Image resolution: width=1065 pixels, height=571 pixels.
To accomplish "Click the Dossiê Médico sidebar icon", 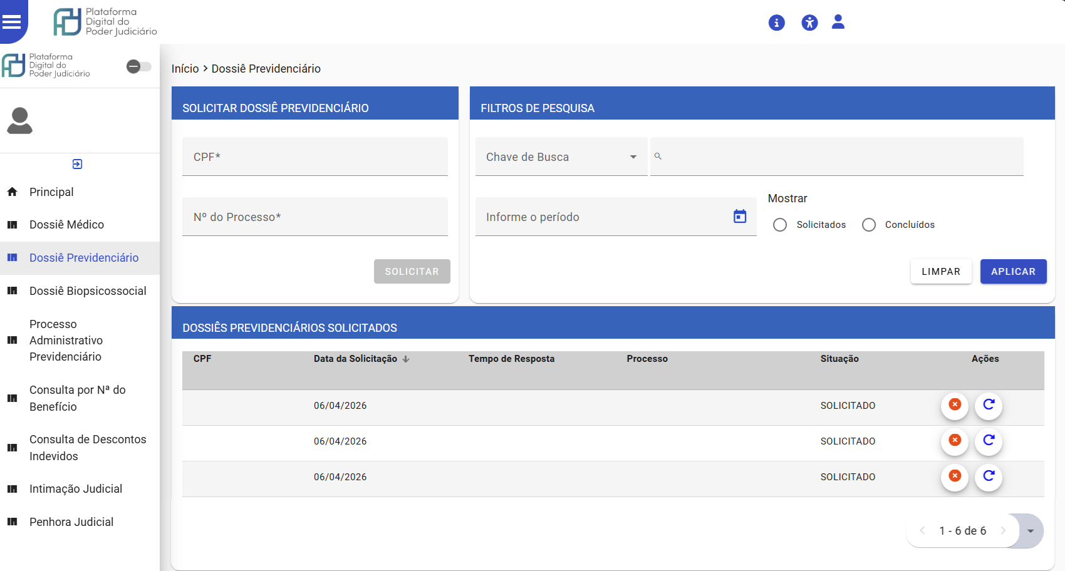I will (12, 225).
